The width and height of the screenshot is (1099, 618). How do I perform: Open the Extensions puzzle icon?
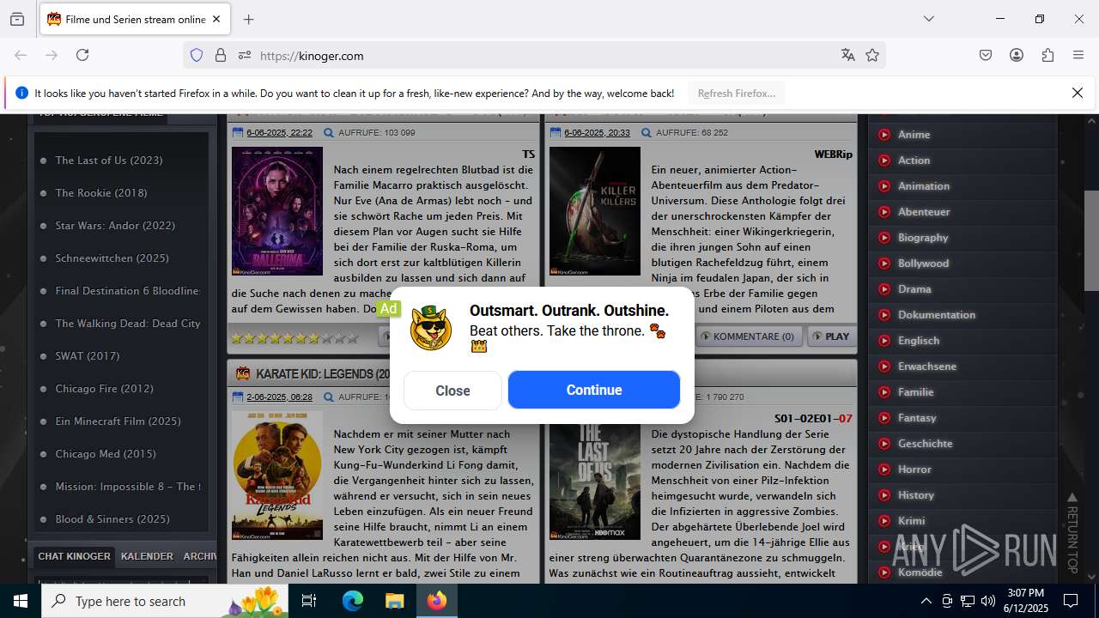pos(1047,55)
